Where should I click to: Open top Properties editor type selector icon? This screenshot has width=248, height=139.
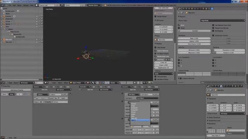click(179, 8)
